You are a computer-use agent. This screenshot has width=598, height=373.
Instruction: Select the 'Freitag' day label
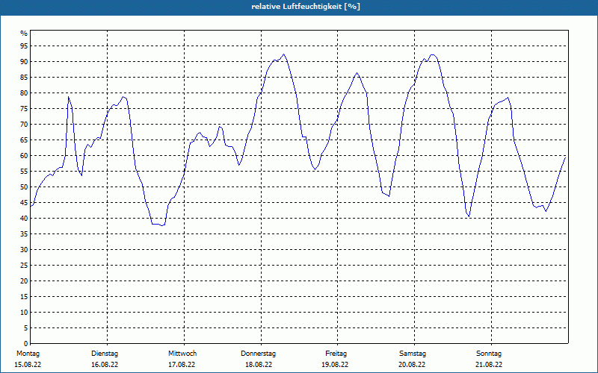pos(336,354)
